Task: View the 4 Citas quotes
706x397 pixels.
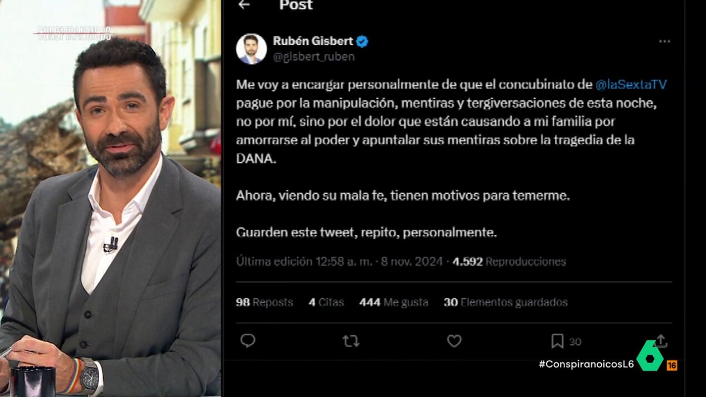Action: 326,302
